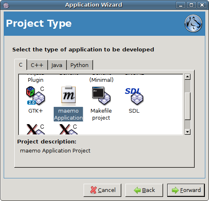Click the 'Plugin' label in list
Image resolution: width=209 pixels, height=201 pixels.
pyautogui.click(x=36, y=80)
